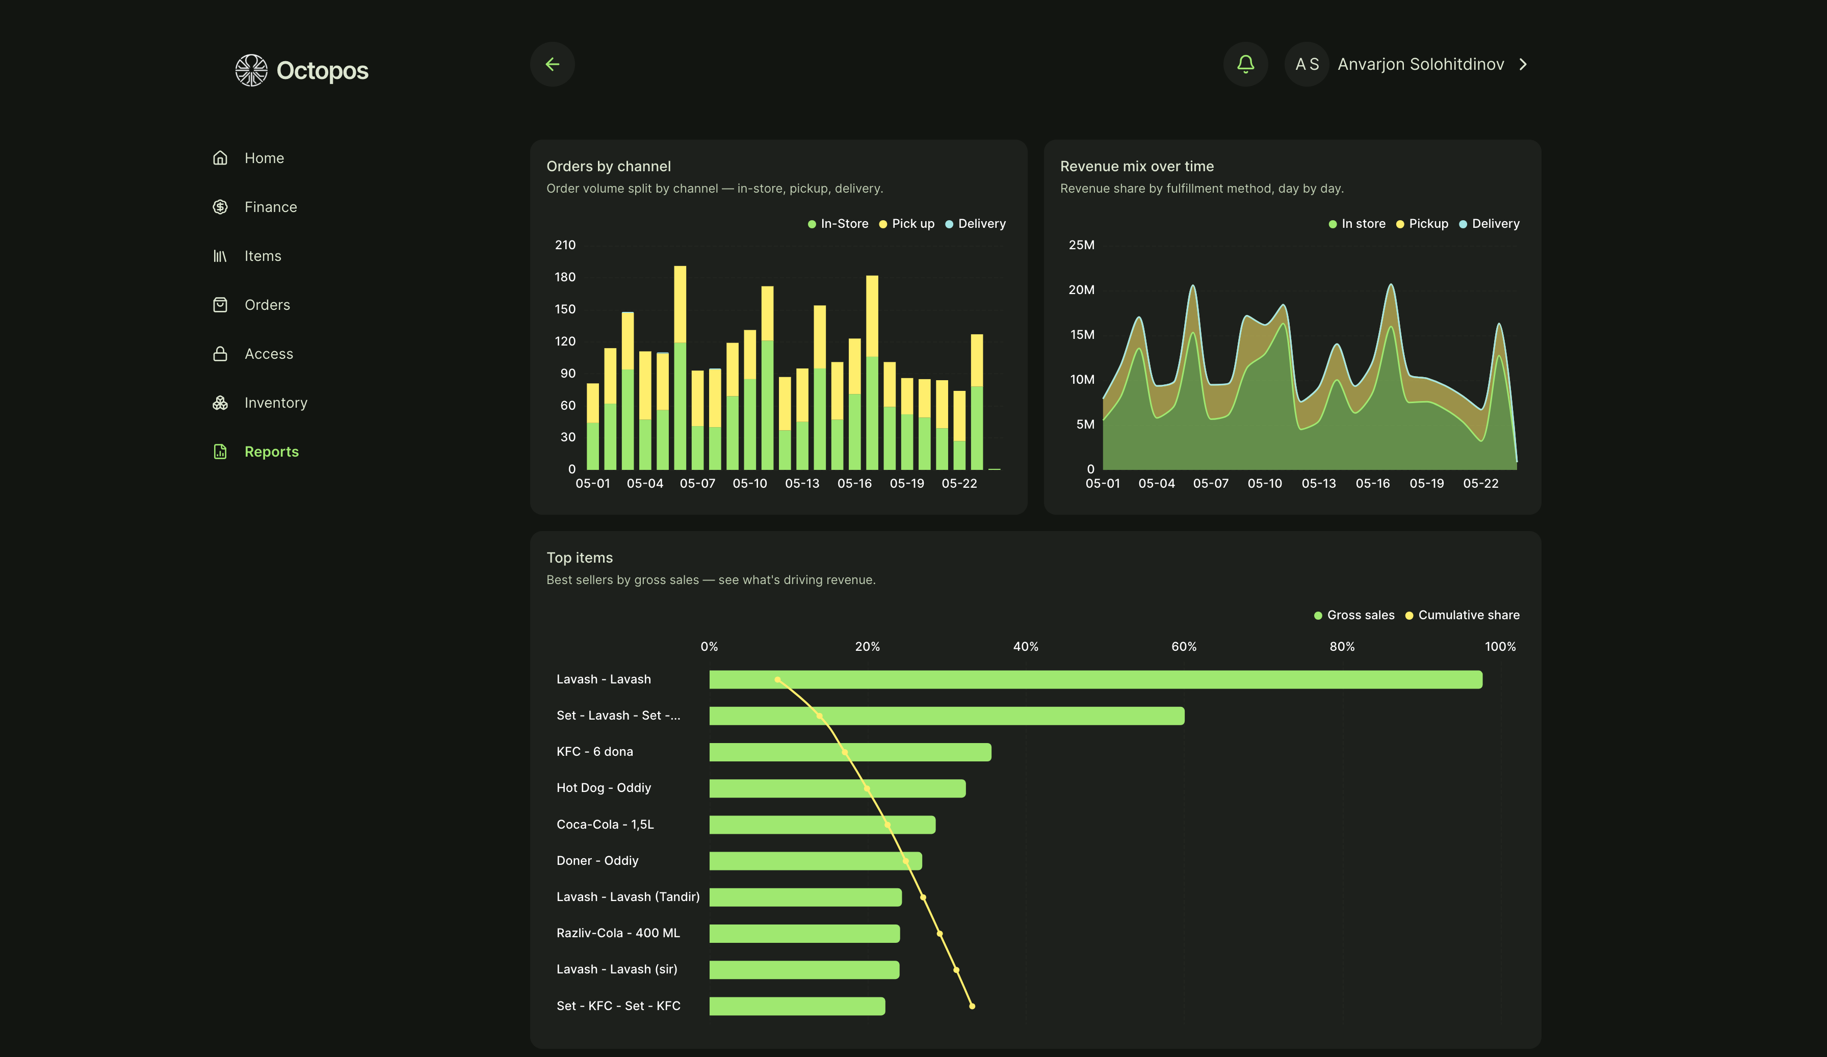Click the Octopos brand name

pos(323,70)
